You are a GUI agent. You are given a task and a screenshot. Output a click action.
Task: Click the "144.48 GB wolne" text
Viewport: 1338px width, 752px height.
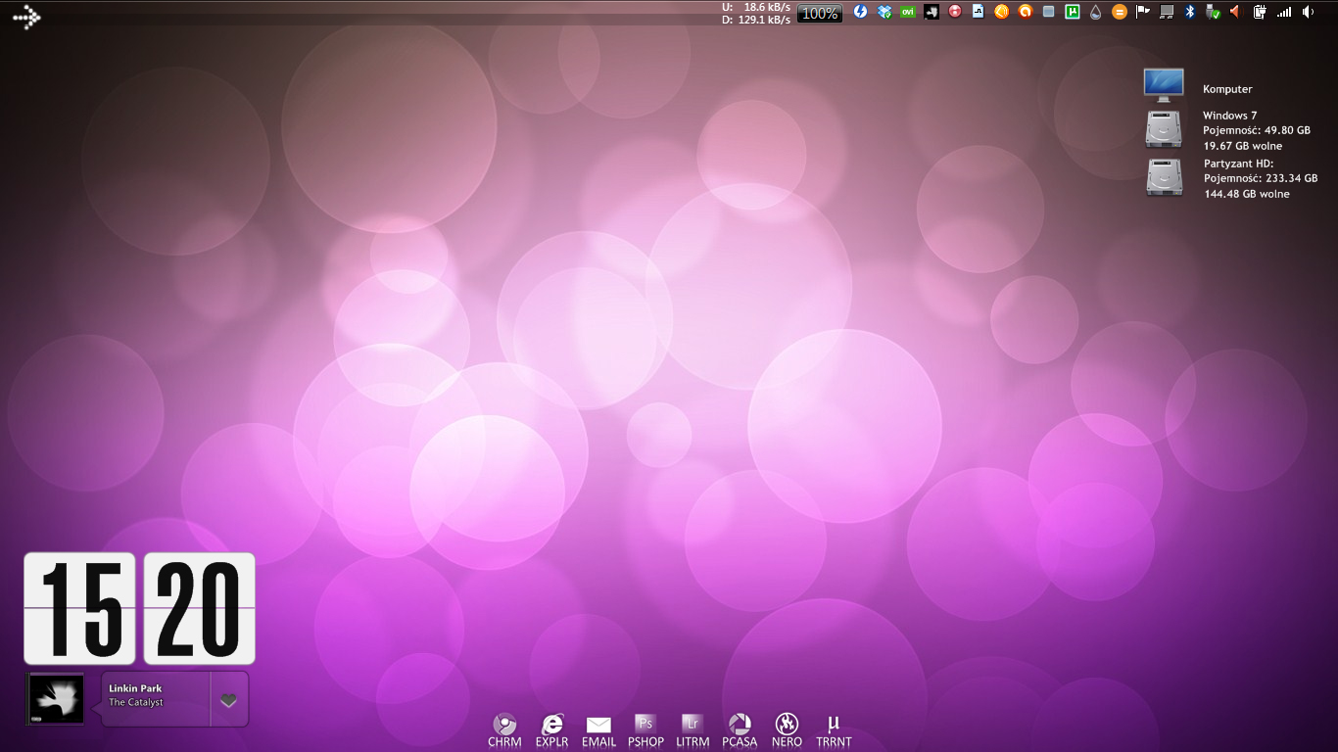coord(1247,194)
